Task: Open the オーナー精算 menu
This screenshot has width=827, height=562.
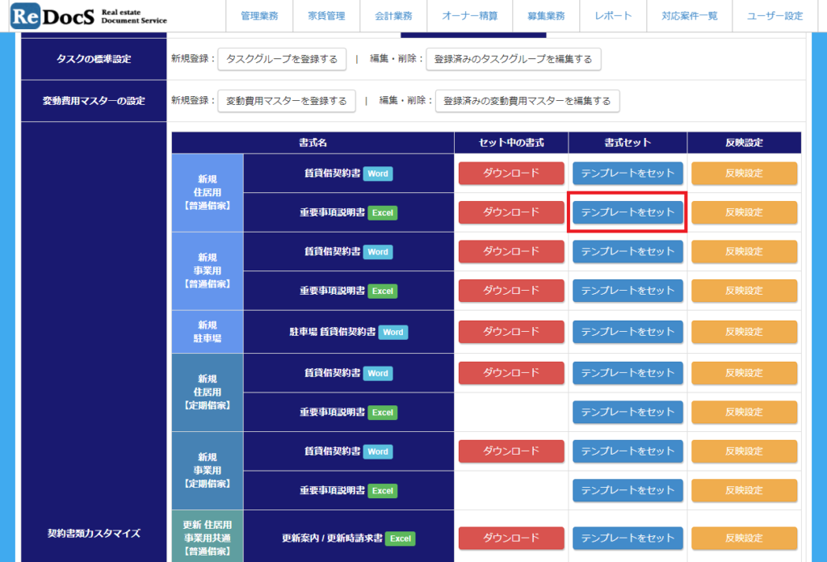Action: click(470, 16)
